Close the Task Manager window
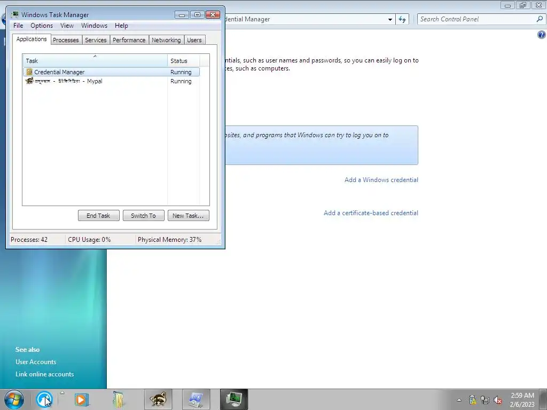Viewport: 547px width, 410px height. (213, 14)
